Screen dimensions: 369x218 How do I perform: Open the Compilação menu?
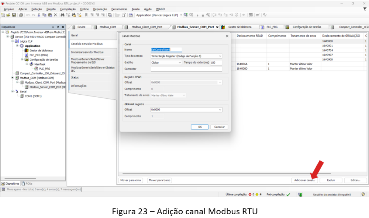[x=68, y=9]
